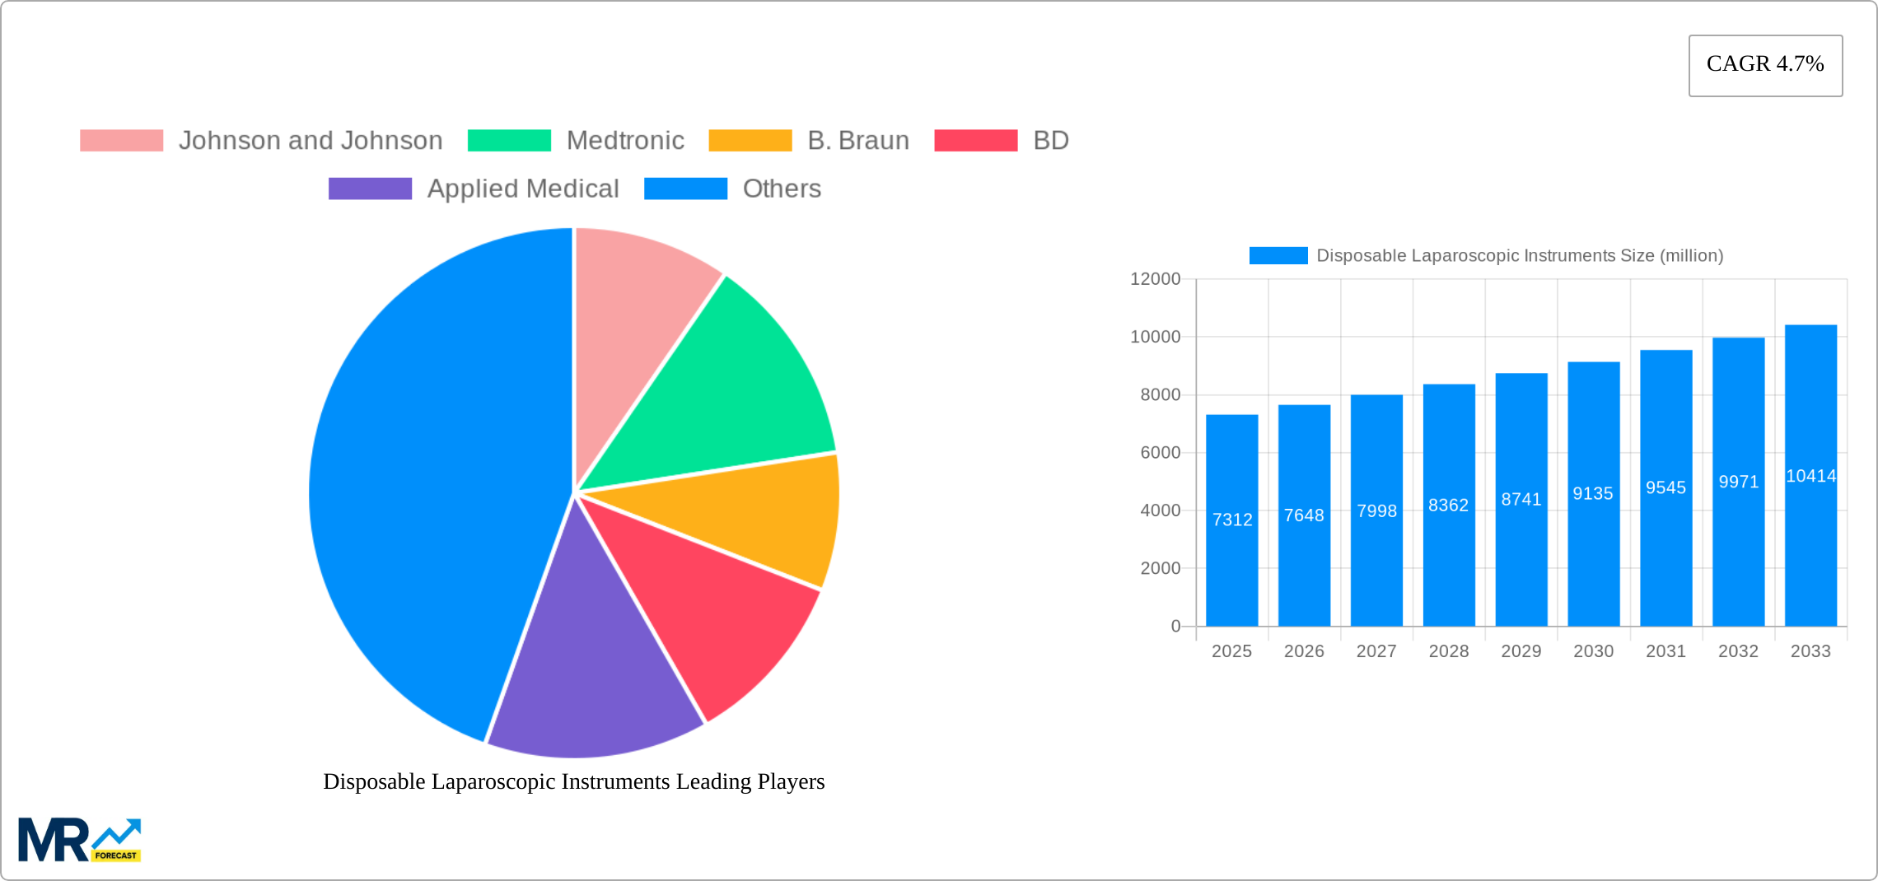This screenshot has width=1878, height=881.
Task: Toggle the Applied Medical legend entry
Action: (x=523, y=189)
